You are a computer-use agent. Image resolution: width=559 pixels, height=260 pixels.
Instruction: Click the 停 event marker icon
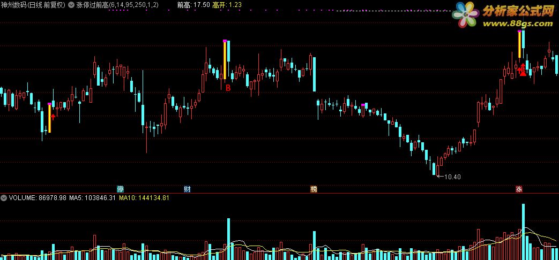121,189
